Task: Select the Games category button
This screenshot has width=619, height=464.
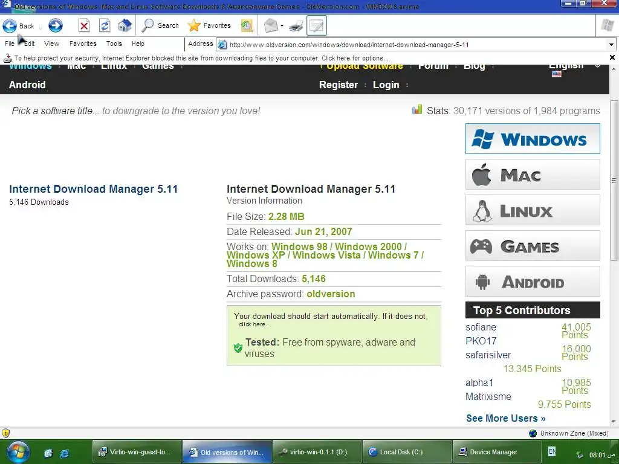Action: [x=533, y=246]
